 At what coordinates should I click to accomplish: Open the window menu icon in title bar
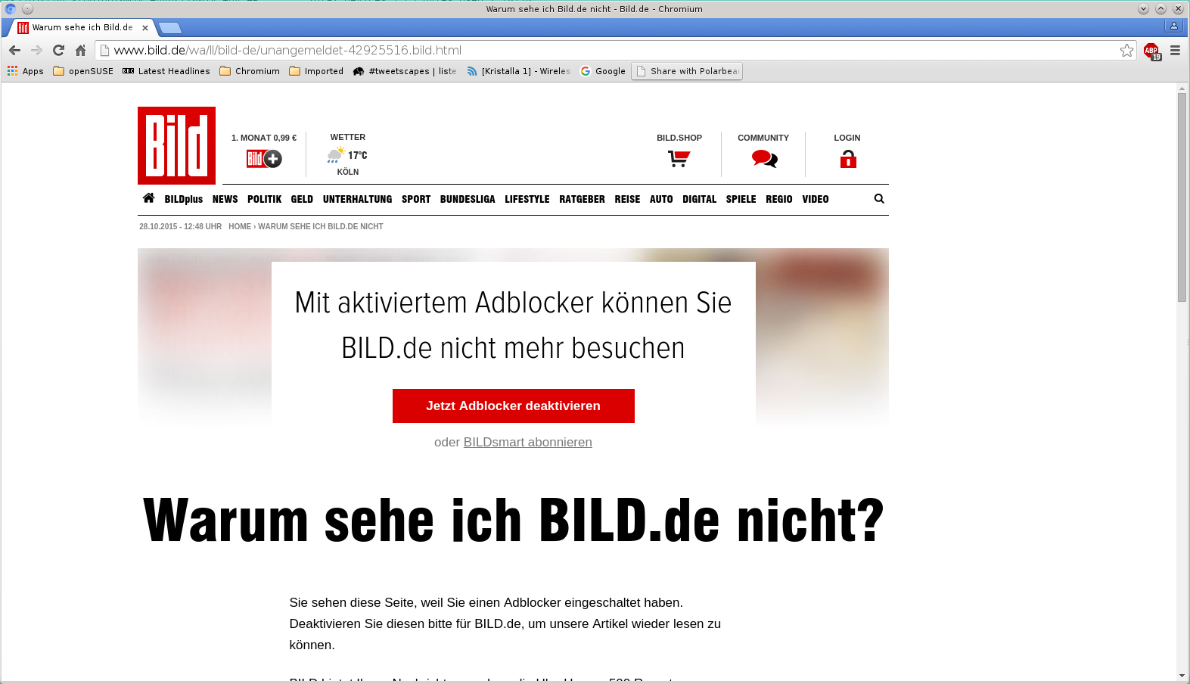click(x=11, y=9)
